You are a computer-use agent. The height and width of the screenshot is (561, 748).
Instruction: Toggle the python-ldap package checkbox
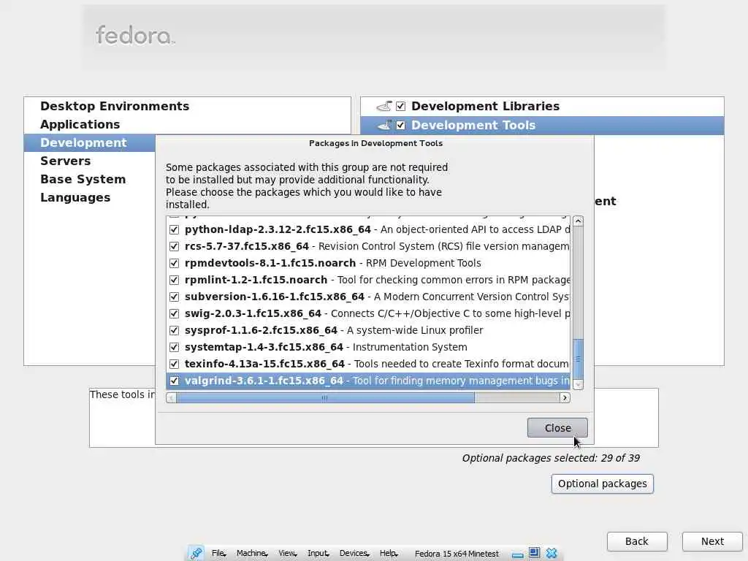[x=174, y=229]
